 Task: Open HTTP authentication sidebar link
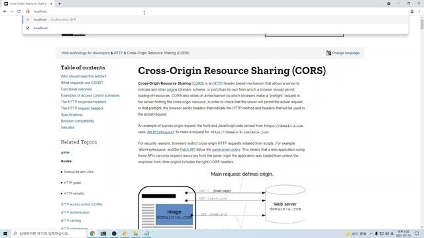[x=75, y=212]
